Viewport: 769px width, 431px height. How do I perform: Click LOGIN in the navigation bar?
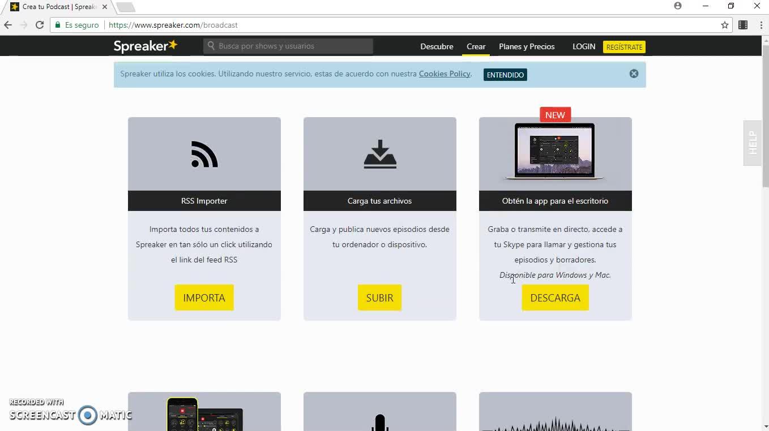pyautogui.click(x=584, y=46)
